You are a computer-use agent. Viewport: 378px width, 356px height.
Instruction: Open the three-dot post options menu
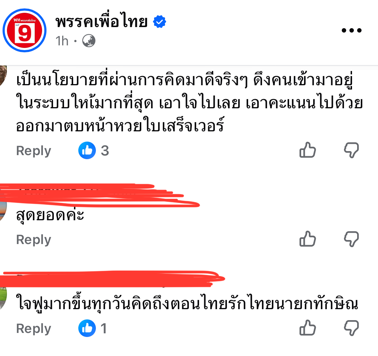pyautogui.click(x=352, y=30)
